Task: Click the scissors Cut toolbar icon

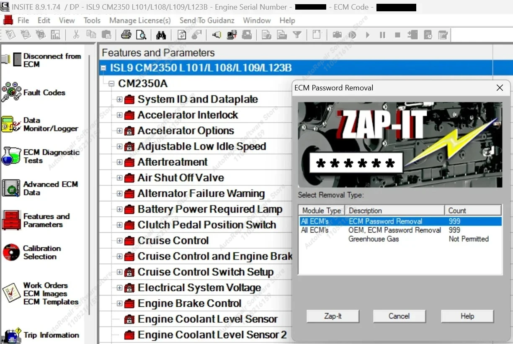Action: click(x=76, y=35)
